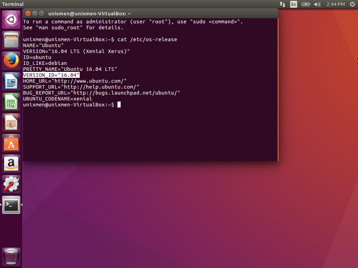Click the highlighted VERSION_ID="16.04" line
Image resolution: width=358 pixels, height=268 pixels.
point(51,75)
